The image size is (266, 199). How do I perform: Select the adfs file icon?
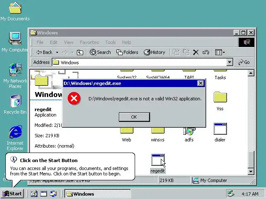click(189, 135)
